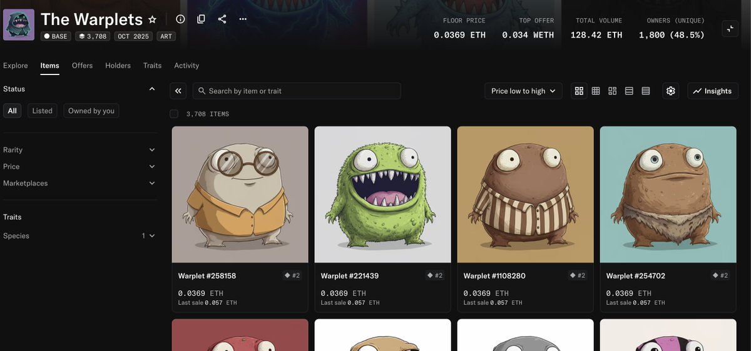
Task: Click The Warplets collection avatar
Action: (x=19, y=25)
